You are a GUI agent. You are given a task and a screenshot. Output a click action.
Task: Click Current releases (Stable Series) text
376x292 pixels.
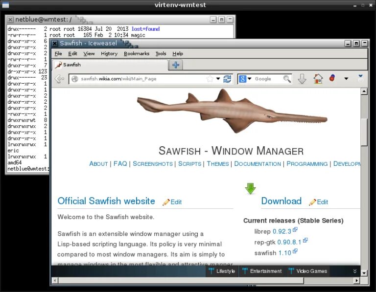click(293, 221)
